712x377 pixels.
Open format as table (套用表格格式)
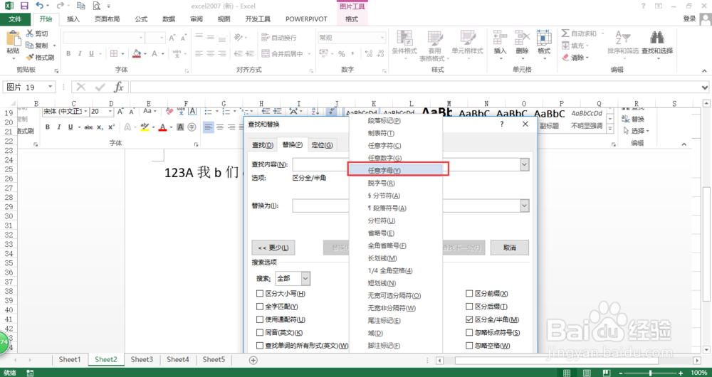coord(434,46)
